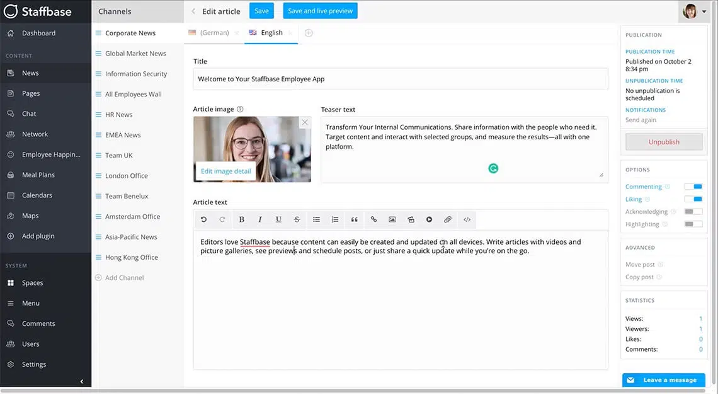Add another language with the plus icon
The width and height of the screenshot is (718, 394).
pos(309,33)
